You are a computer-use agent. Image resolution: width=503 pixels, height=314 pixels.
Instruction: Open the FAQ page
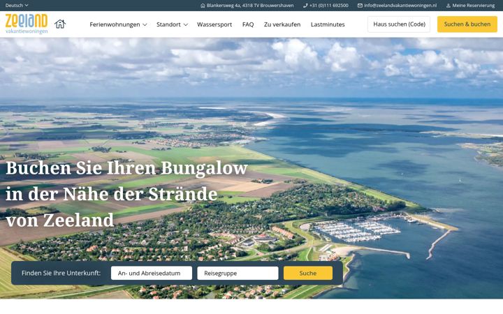(x=248, y=24)
